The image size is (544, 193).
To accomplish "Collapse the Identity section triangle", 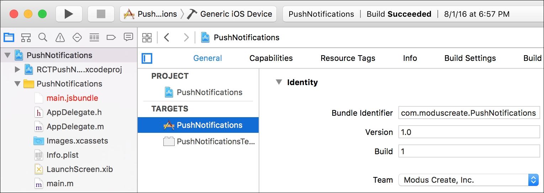I will pos(279,82).
